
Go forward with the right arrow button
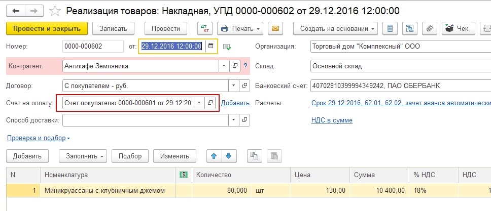[x=34, y=11]
